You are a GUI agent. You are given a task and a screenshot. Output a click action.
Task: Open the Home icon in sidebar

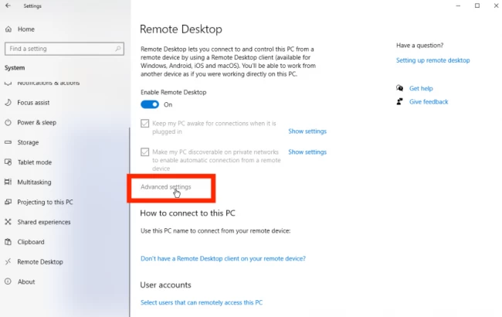pos(8,29)
